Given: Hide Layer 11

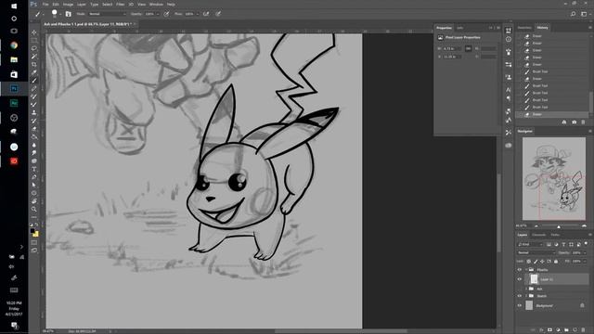Looking at the screenshot, I should 520,279.
